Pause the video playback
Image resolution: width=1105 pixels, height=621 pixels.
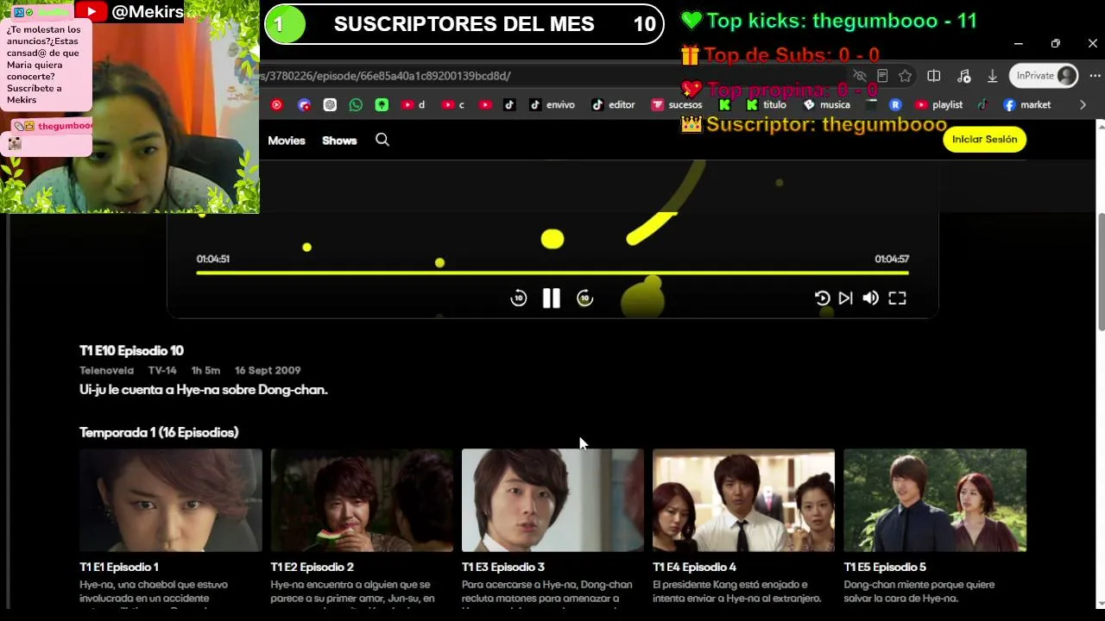tap(551, 298)
